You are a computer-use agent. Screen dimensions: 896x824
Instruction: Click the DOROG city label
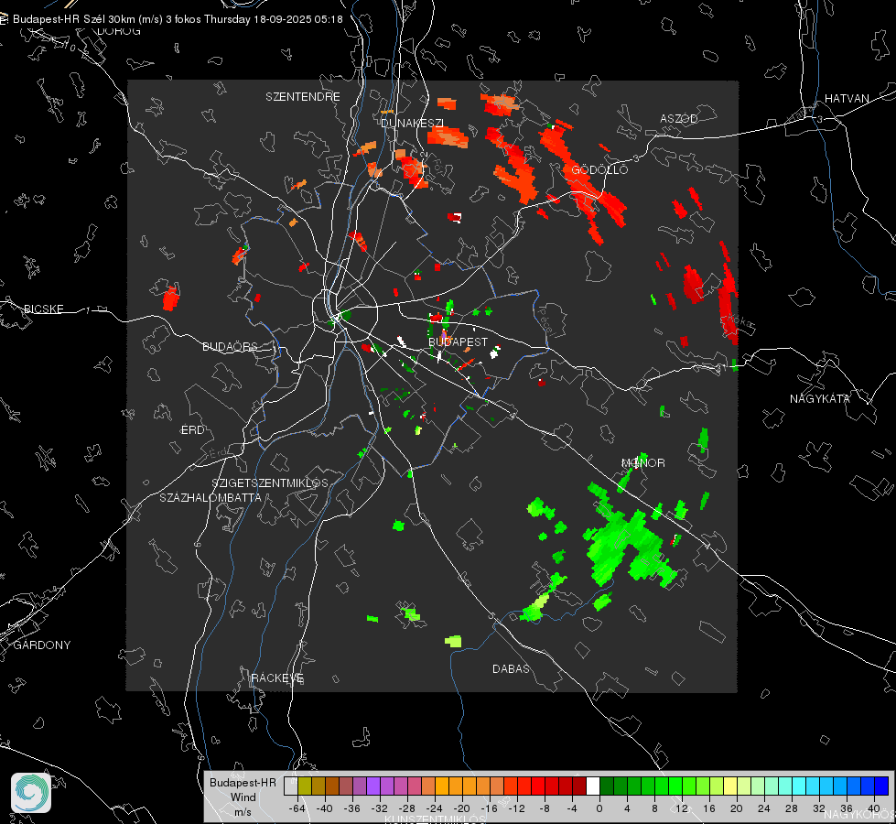pos(119,31)
